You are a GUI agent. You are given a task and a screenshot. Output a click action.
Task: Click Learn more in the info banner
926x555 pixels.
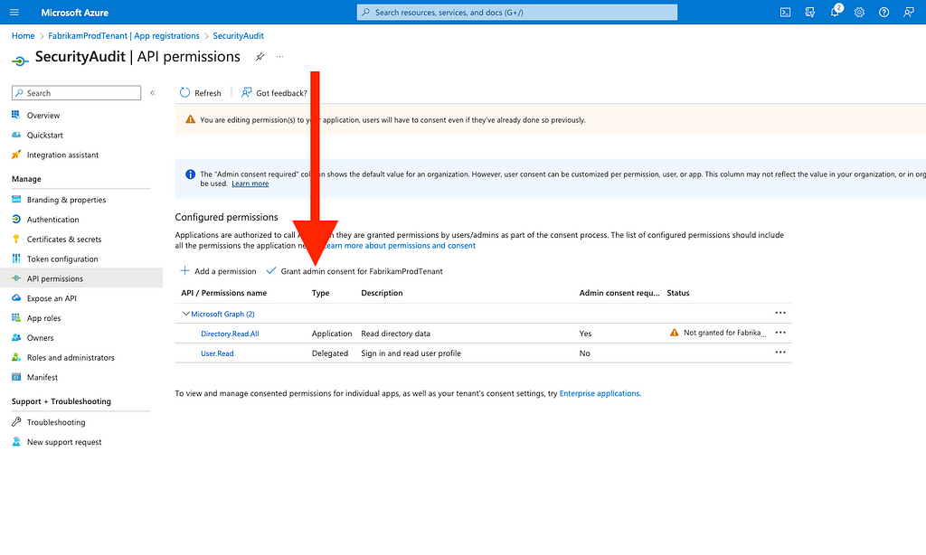[x=250, y=183]
